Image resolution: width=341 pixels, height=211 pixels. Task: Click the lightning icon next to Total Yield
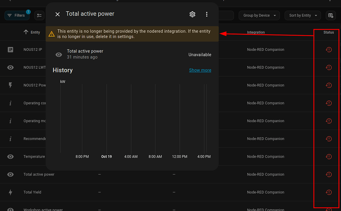pyautogui.click(x=10, y=192)
